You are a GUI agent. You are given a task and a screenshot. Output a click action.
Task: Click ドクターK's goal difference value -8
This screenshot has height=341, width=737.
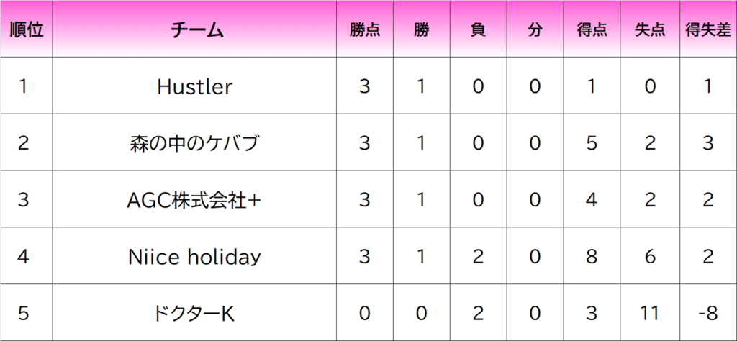point(707,313)
